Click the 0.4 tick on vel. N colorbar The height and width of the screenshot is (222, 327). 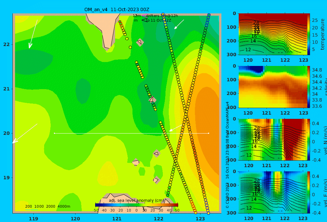click(316, 123)
